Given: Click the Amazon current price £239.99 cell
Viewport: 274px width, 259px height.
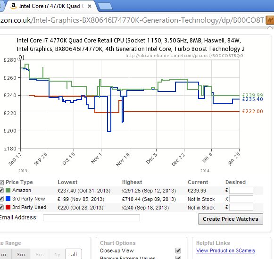Looking at the screenshot, I should pyautogui.click(x=197, y=191).
